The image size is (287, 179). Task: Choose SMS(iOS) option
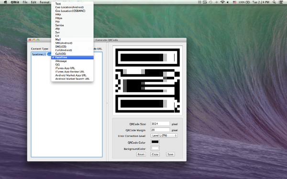[72, 47]
